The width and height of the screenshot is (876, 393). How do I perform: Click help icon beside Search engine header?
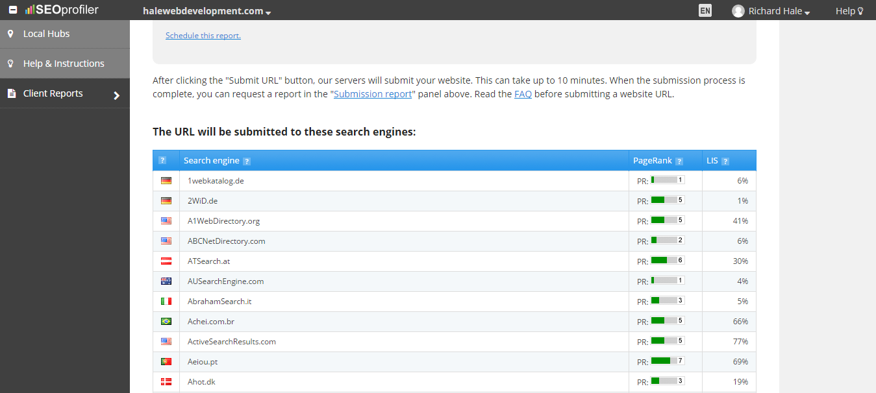(x=247, y=161)
